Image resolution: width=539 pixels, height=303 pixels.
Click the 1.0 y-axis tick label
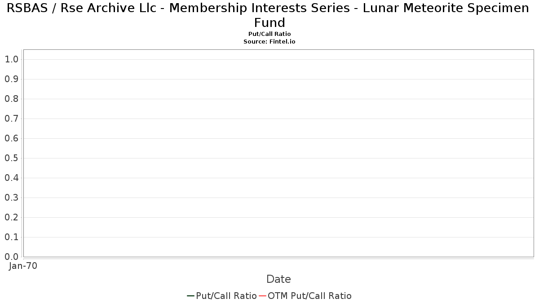(x=11, y=59)
